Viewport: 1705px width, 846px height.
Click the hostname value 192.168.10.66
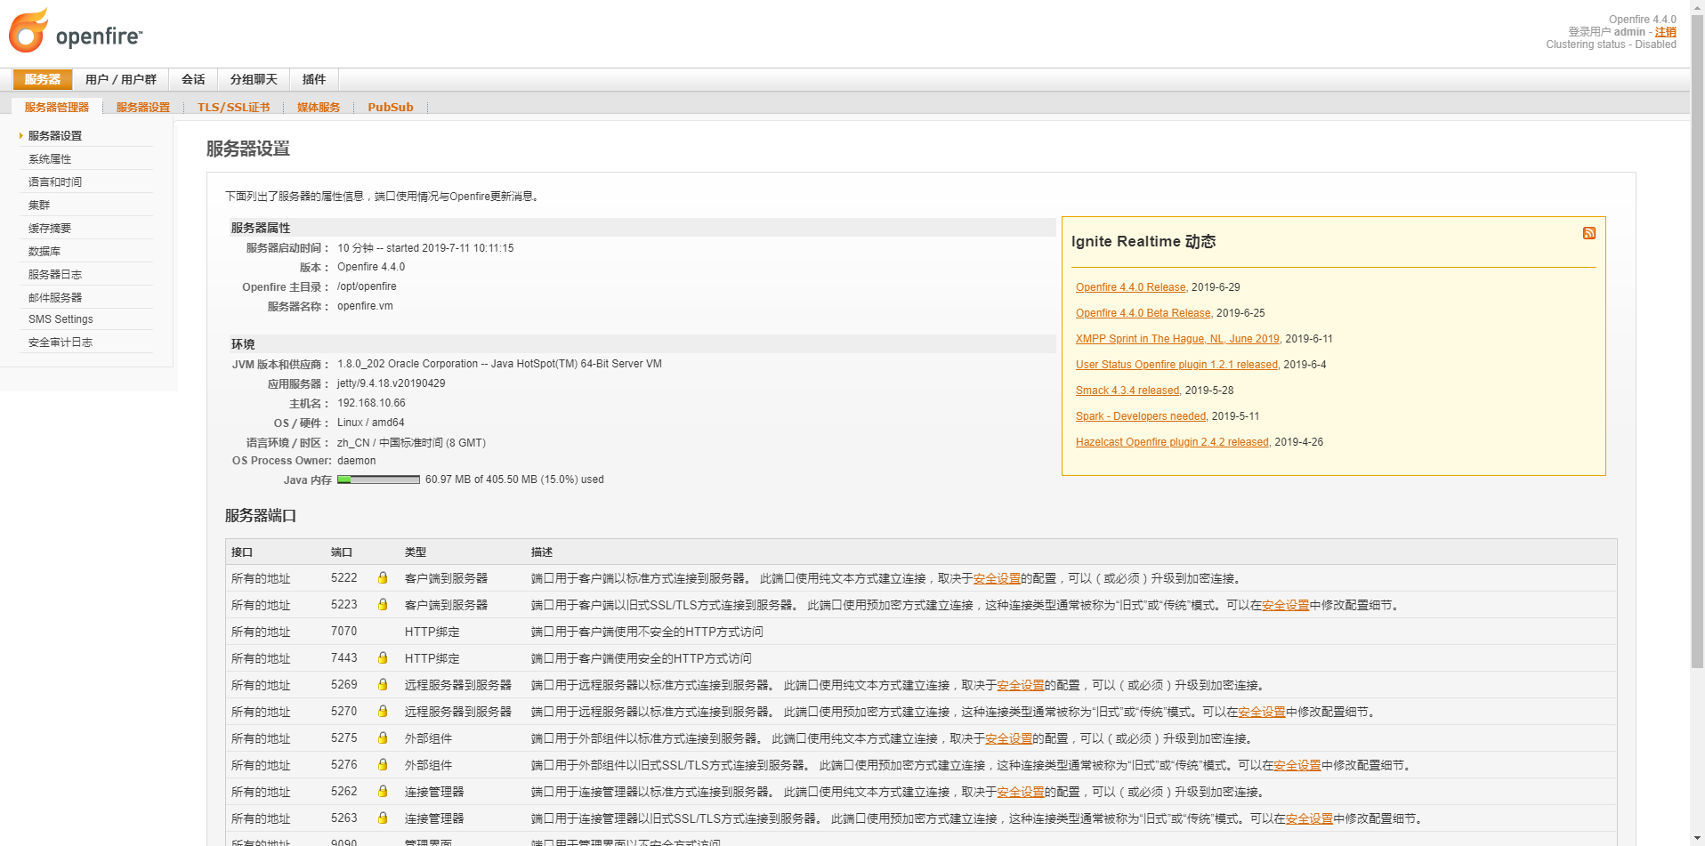pos(371,403)
